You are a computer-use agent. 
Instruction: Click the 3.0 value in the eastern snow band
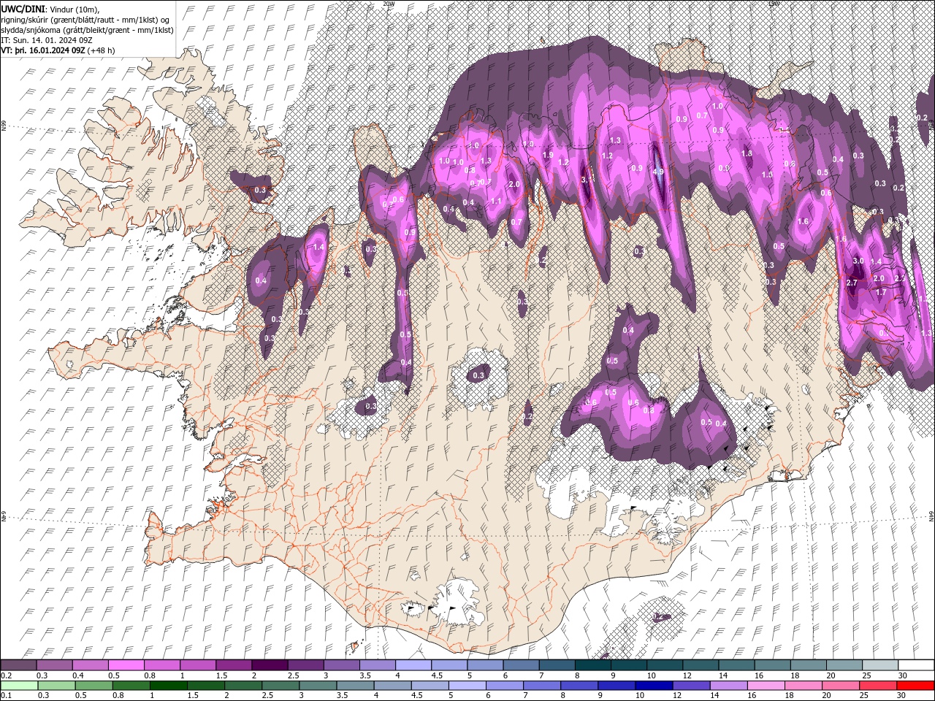pyautogui.click(x=858, y=261)
